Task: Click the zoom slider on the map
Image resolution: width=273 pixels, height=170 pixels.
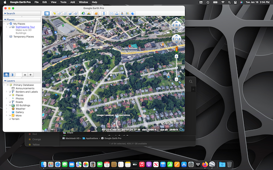Action: pos(176,68)
